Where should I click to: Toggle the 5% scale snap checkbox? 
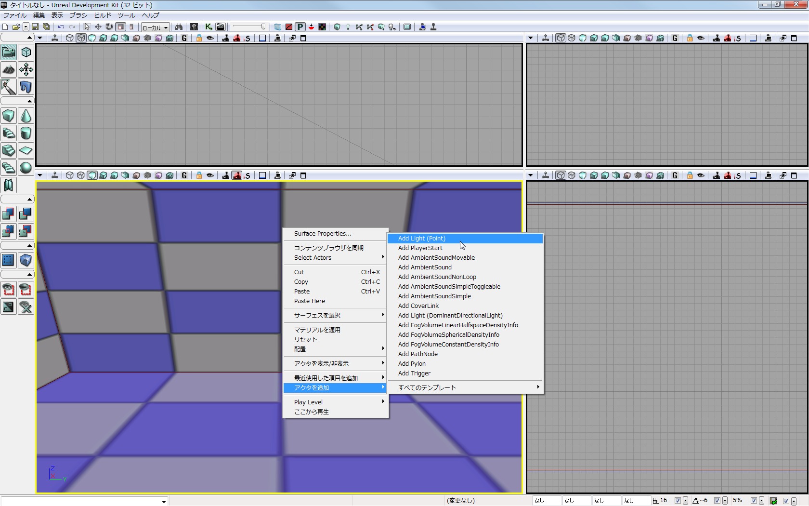[754, 501]
